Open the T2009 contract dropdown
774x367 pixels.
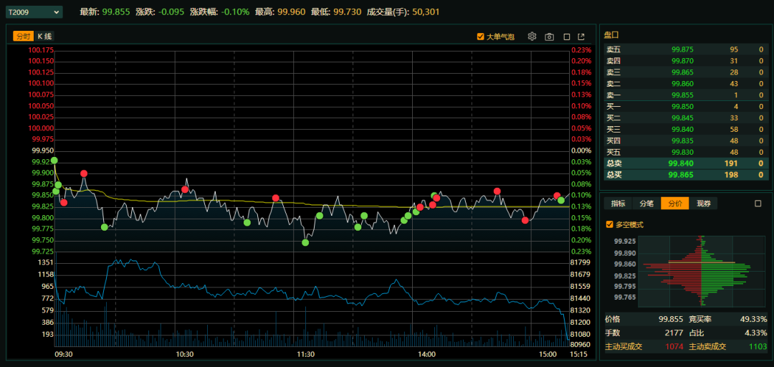33,12
